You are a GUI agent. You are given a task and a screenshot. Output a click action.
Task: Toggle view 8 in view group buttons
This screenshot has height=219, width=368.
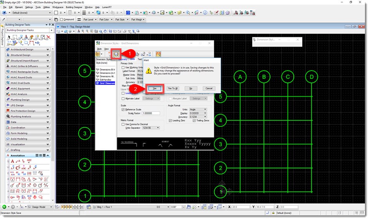pyautogui.click(x=82, y=207)
